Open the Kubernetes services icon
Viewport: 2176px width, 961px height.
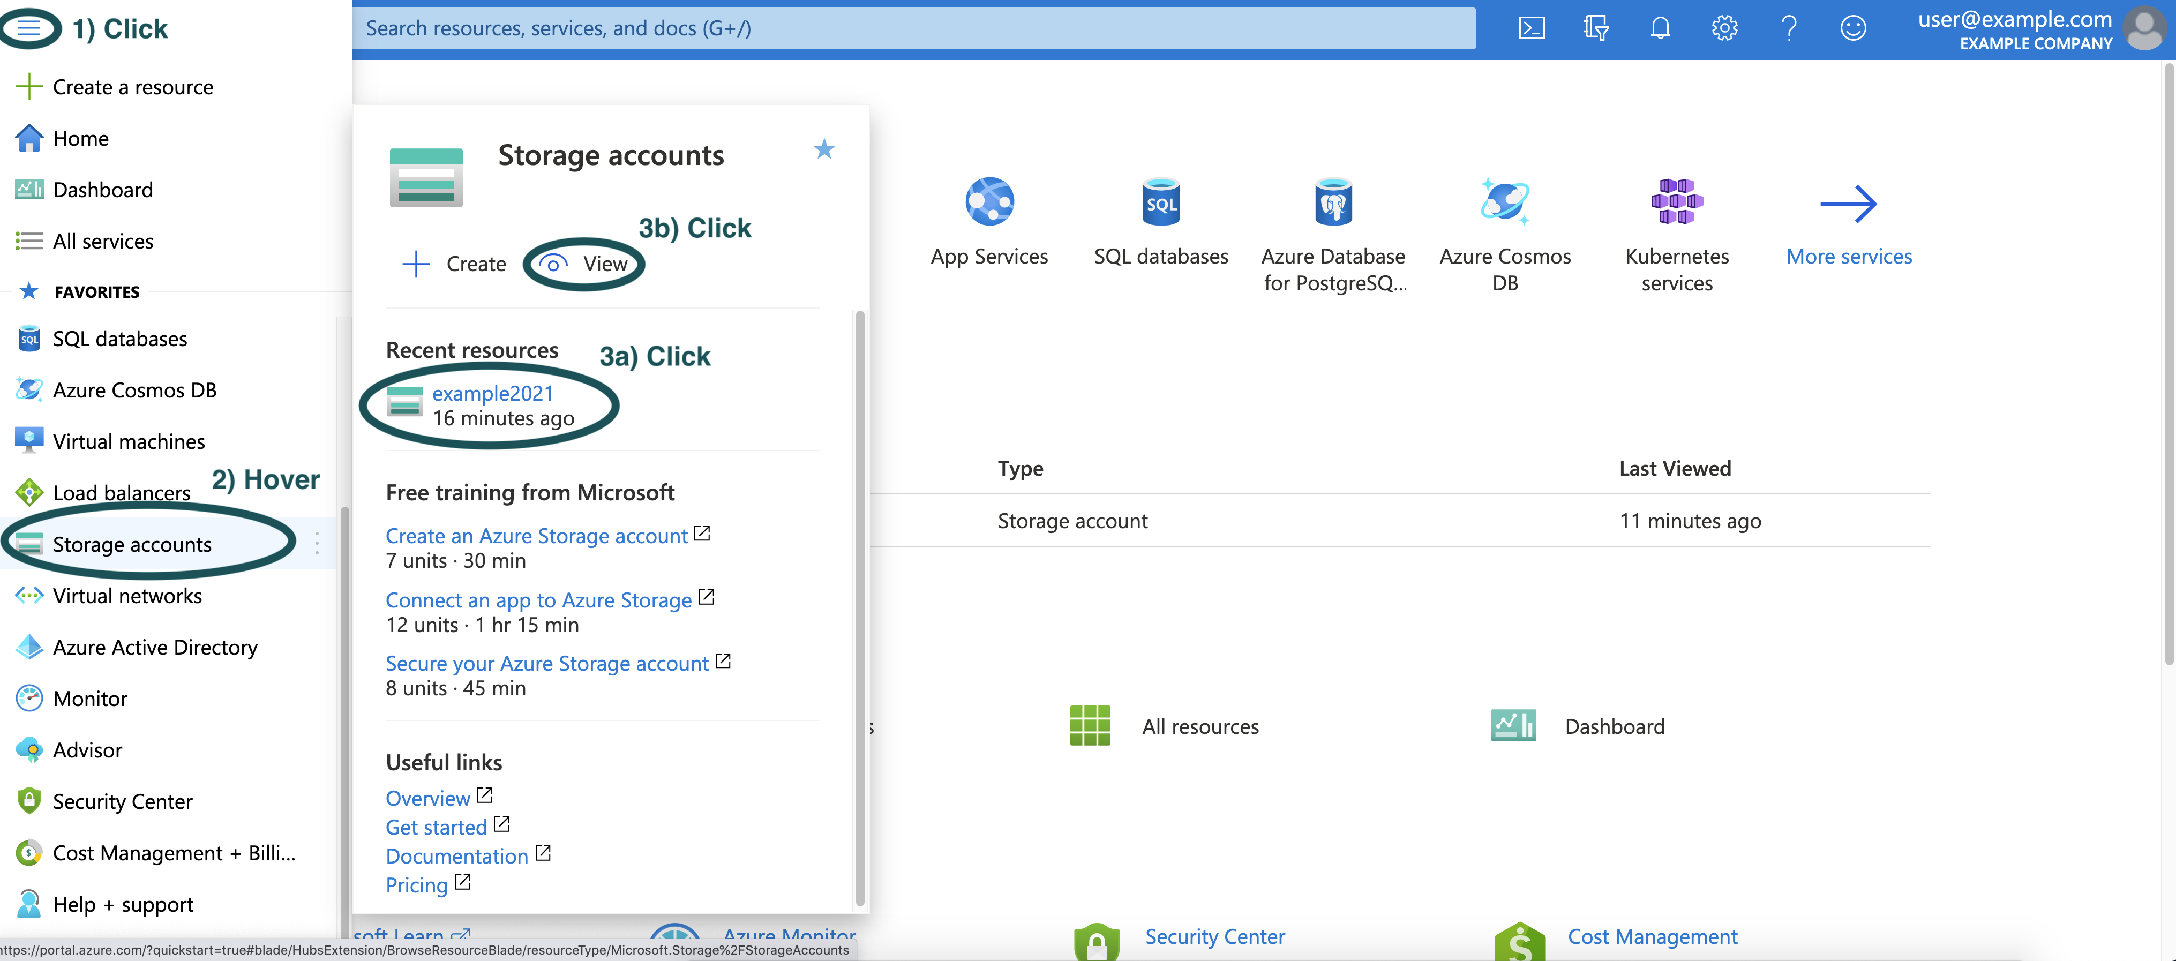coord(1677,202)
